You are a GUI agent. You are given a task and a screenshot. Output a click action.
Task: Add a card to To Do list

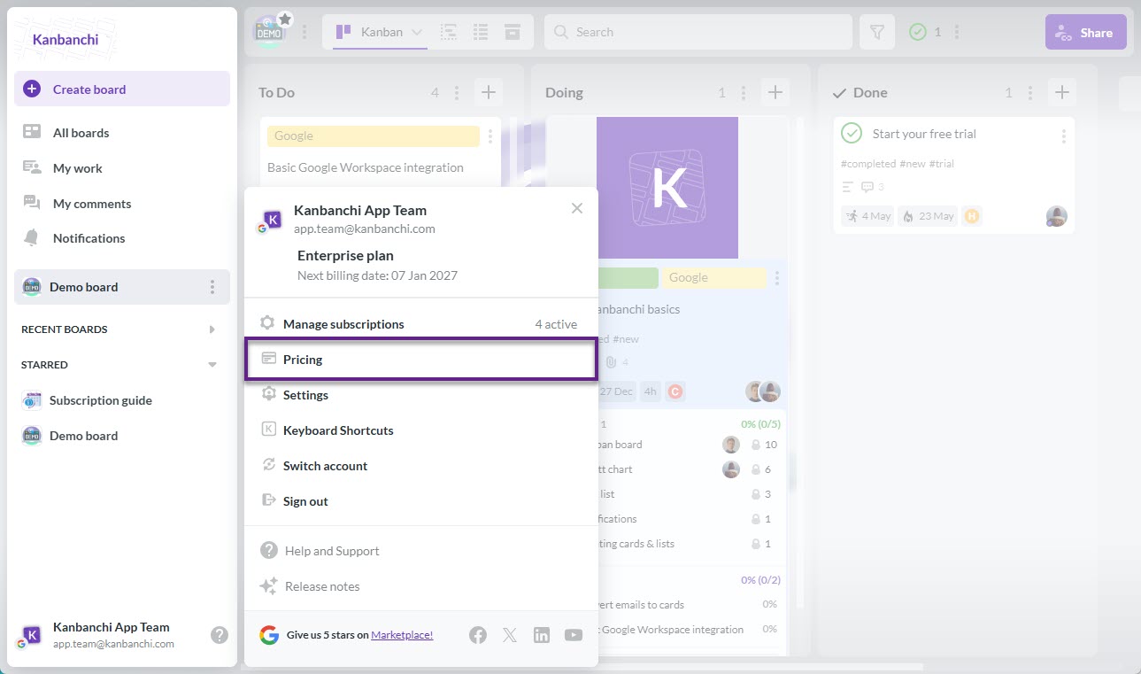pos(489,92)
